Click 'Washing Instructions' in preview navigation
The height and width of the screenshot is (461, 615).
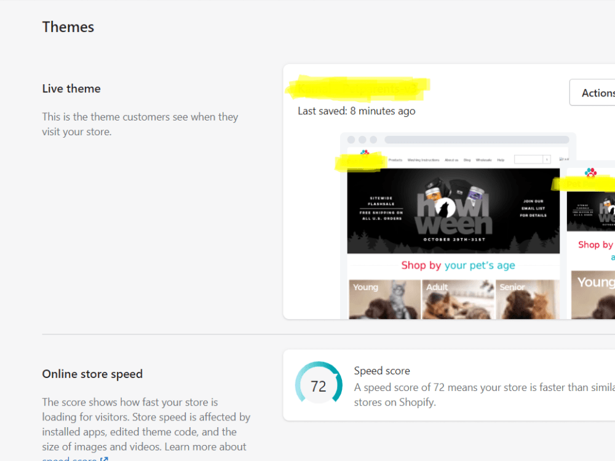click(x=423, y=160)
